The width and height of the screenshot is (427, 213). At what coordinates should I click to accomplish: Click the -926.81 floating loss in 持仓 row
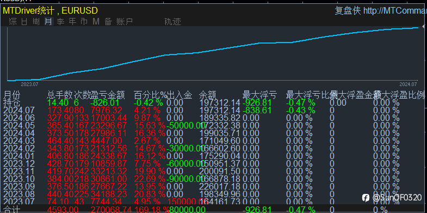click(x=257, y=103)
